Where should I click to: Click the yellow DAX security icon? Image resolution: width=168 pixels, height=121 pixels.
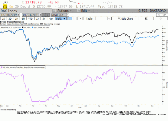coord(5,7)
